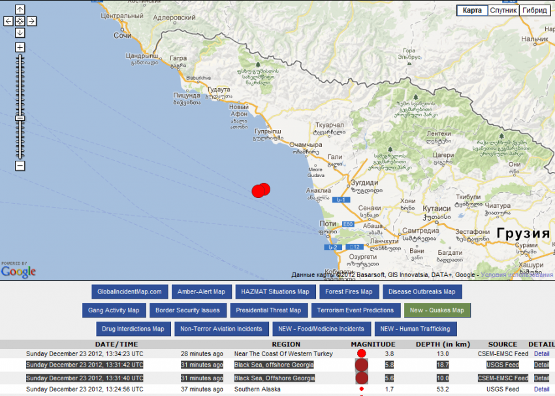The height and width of the screenshot is (396, 555).
Task: Zoom in using the plus button
Action: coord(20,48)
